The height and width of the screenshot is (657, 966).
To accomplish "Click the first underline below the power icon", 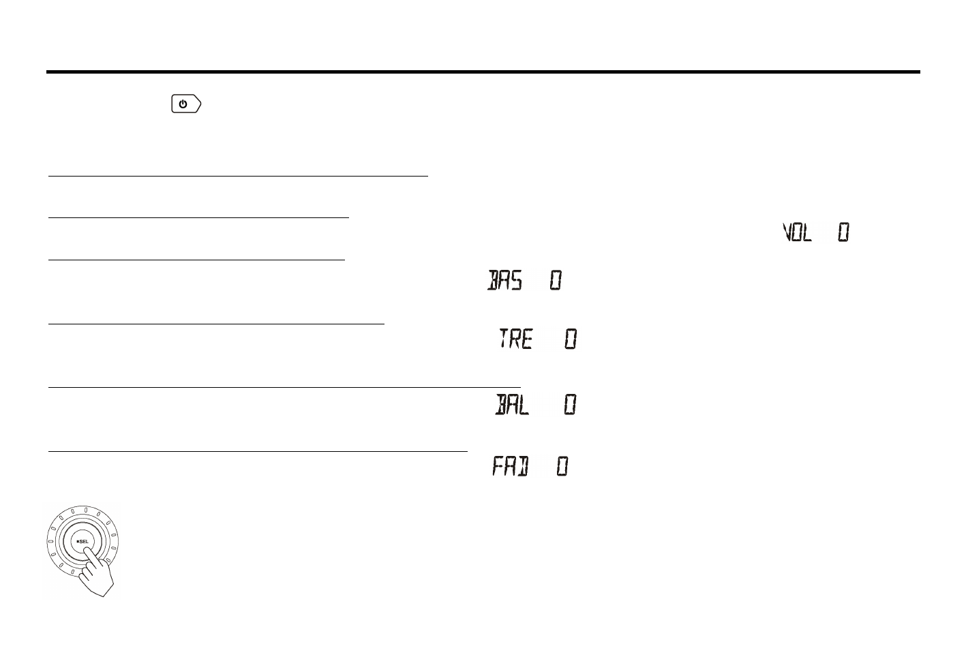I will point(237,176).
